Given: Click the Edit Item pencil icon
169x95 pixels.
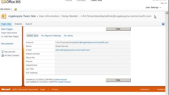Looking at the screenshot, I should coord(28,36).
